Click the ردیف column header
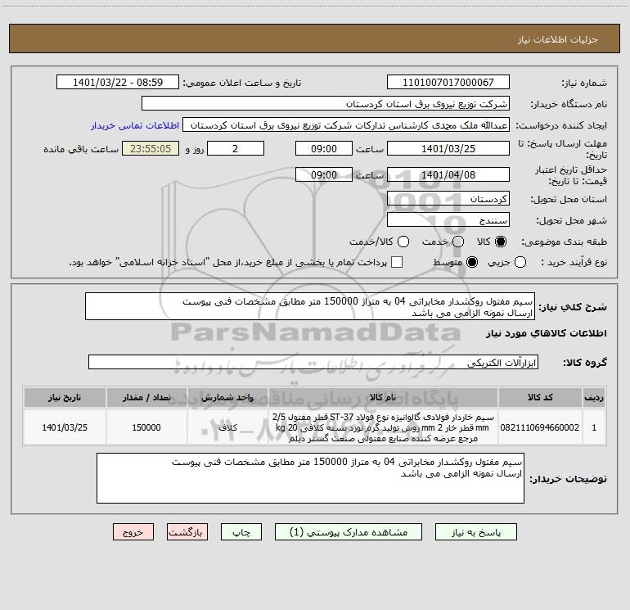This screenshot has width=630, height=610. coord(594,397)
